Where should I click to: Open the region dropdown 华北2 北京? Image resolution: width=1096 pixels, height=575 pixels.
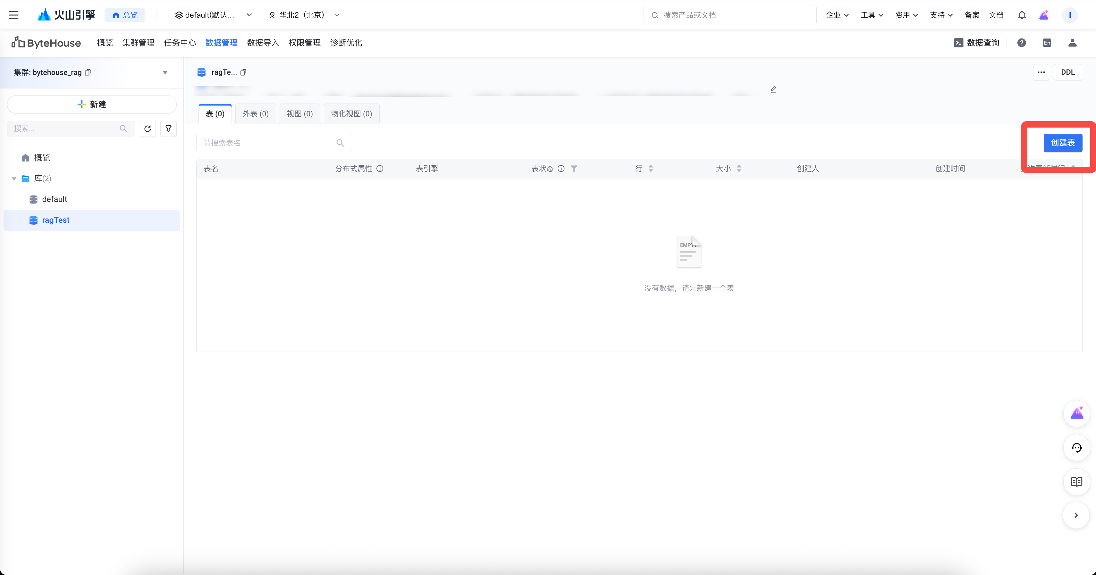[304, 15]
